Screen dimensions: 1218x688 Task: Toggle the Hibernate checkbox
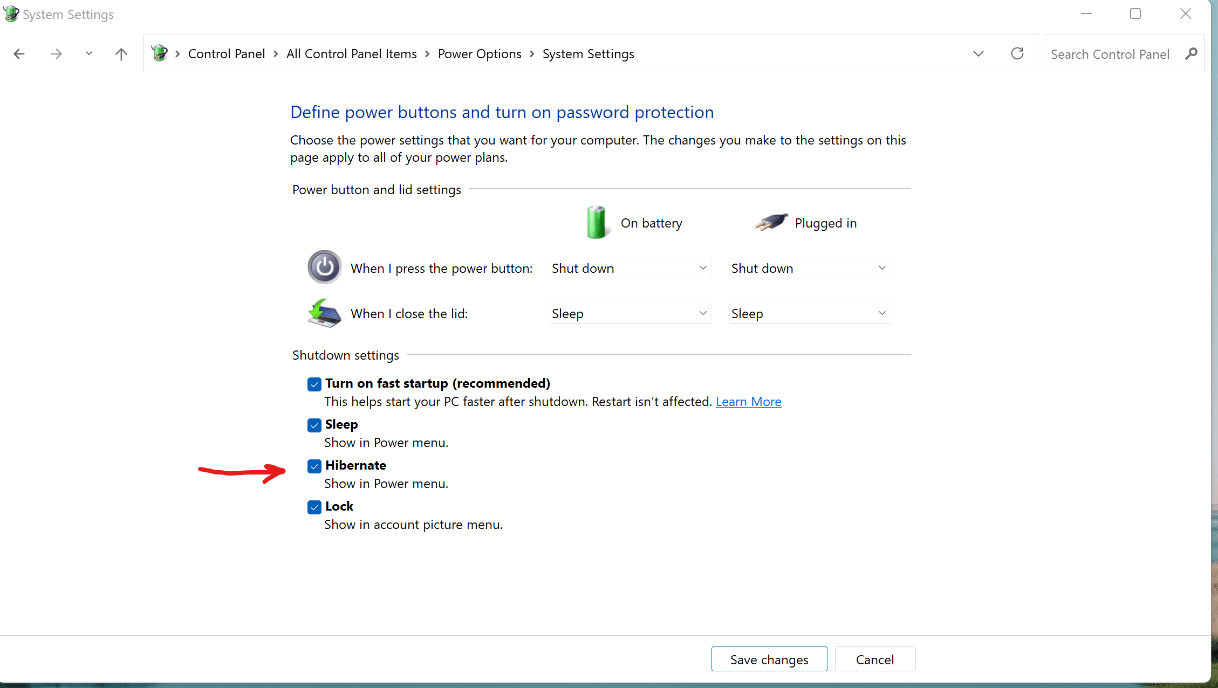pos(314,466)
